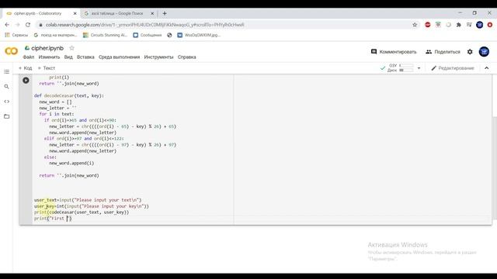This screenshot has width=497, height=279.
Task: Open the Сообщения bookmark
Action: tap(148, 35)
